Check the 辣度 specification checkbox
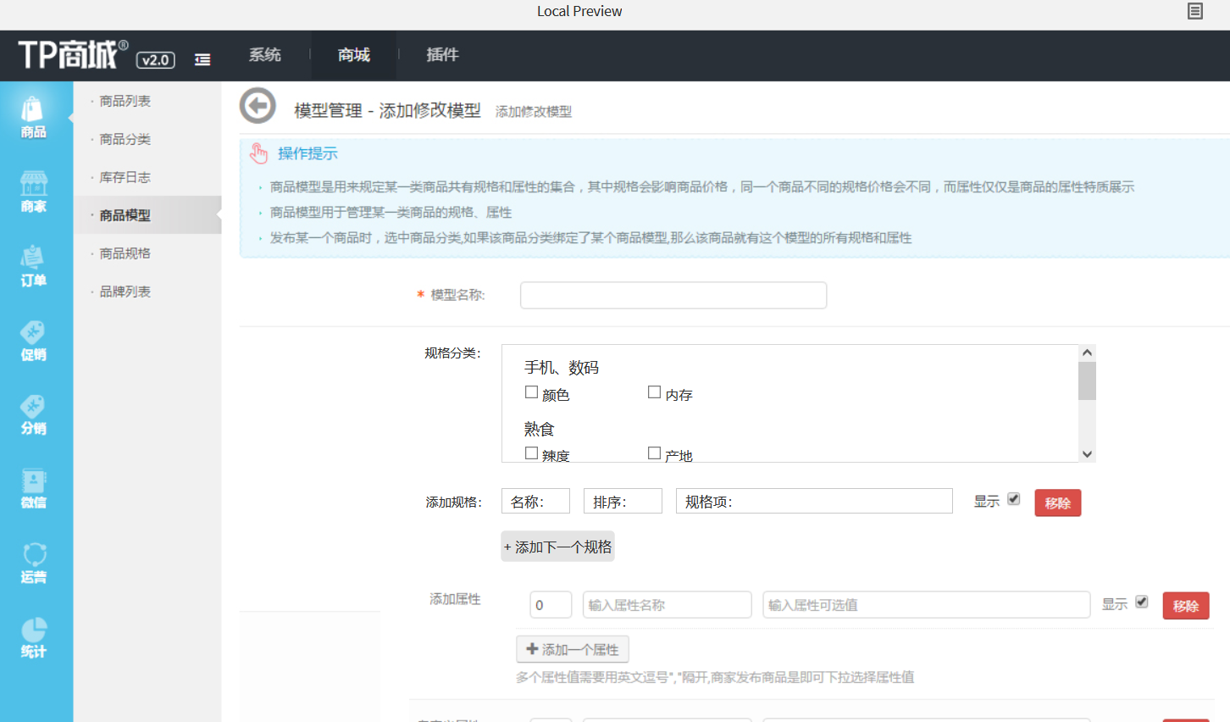This screenshot has height=722, width=1230. click(x=531, y=453)
